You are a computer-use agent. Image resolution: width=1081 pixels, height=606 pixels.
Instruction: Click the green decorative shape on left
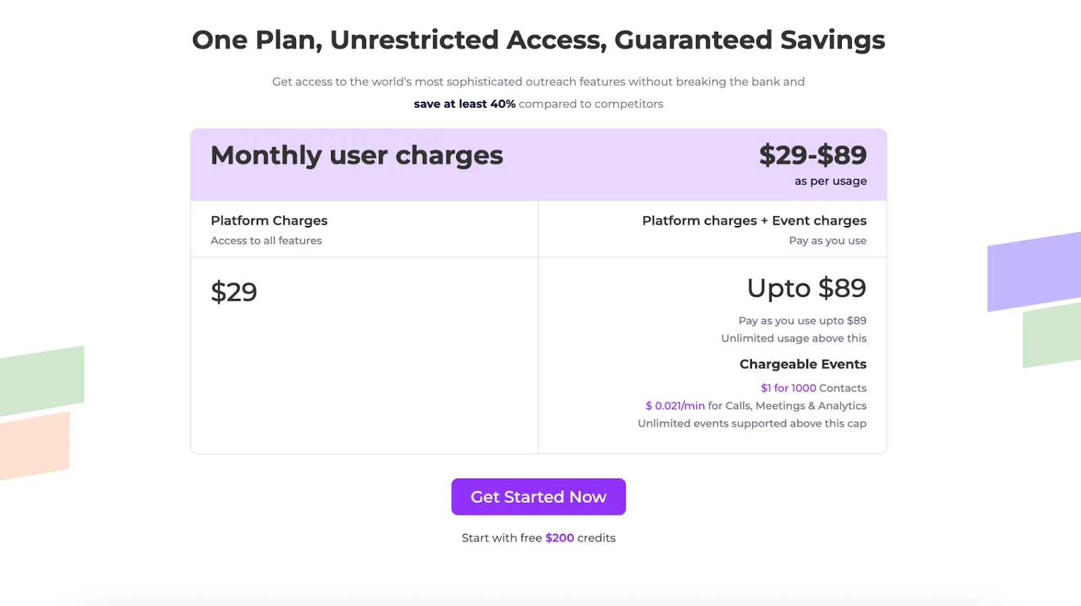pos(42,381)
